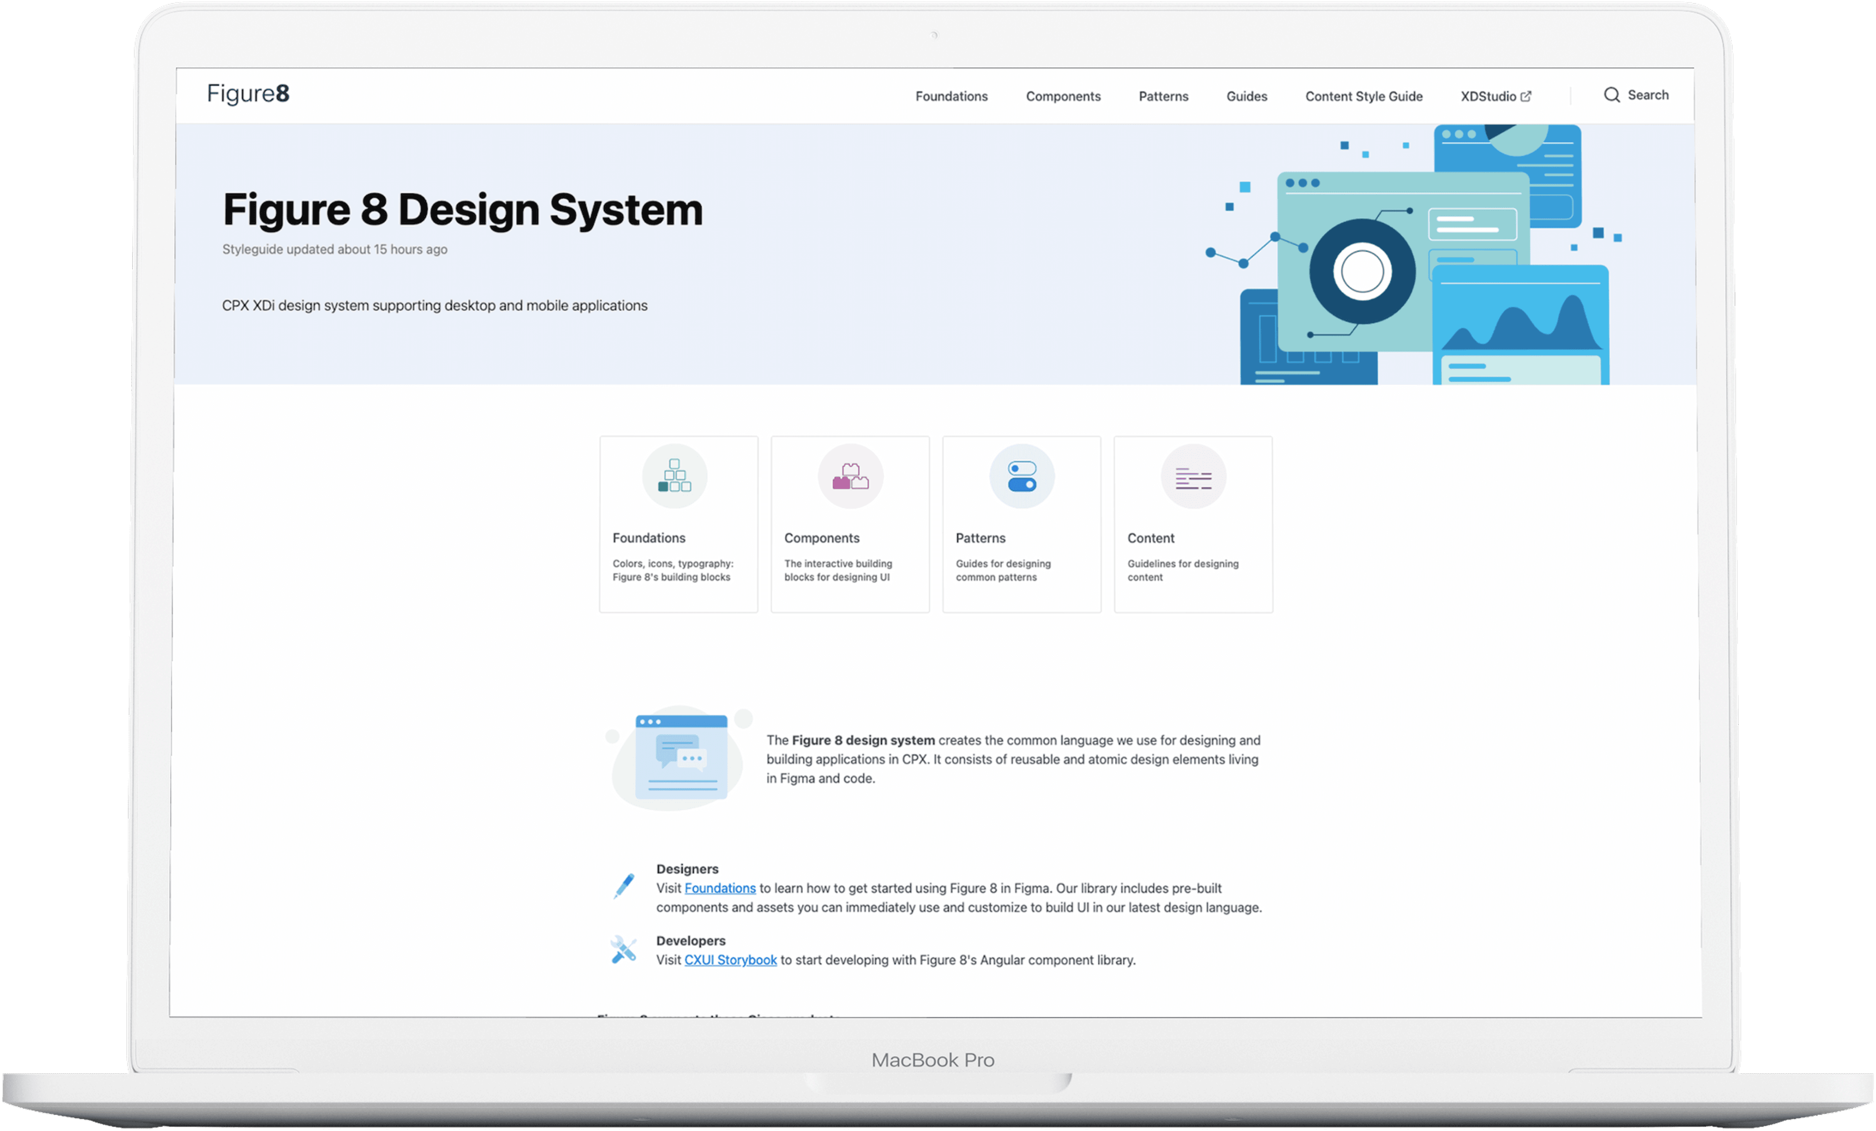Image resolution: width=1876 pixels, height=1131 pixels.
Task: Select the Patterns card title
Action: click(980, 538)
